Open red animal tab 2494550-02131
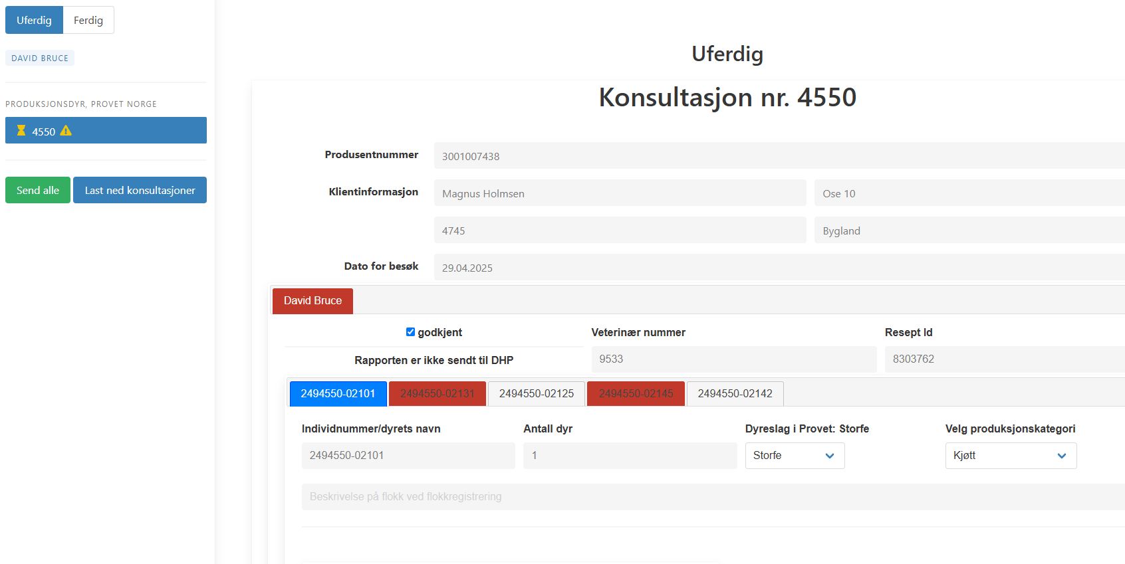 pos(437,394)
